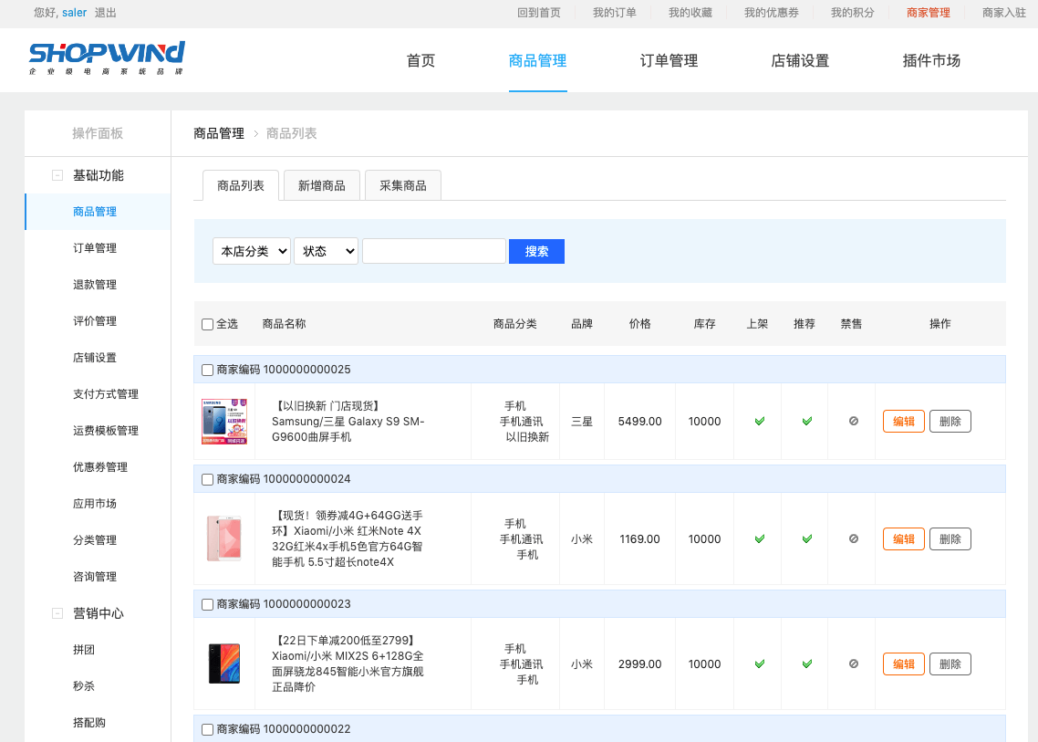Toggle recommended checkmark for 小米 MIX2S
This screenshot has height=742, width=1038.
click(806, 664)
